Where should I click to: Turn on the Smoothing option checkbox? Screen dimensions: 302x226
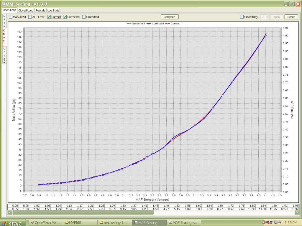pyautogui.click(x=242, y=17)
